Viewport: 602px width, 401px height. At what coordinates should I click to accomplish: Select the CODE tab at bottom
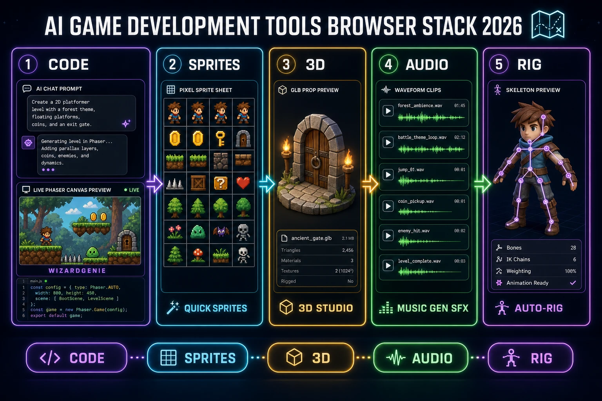point(76,358)
